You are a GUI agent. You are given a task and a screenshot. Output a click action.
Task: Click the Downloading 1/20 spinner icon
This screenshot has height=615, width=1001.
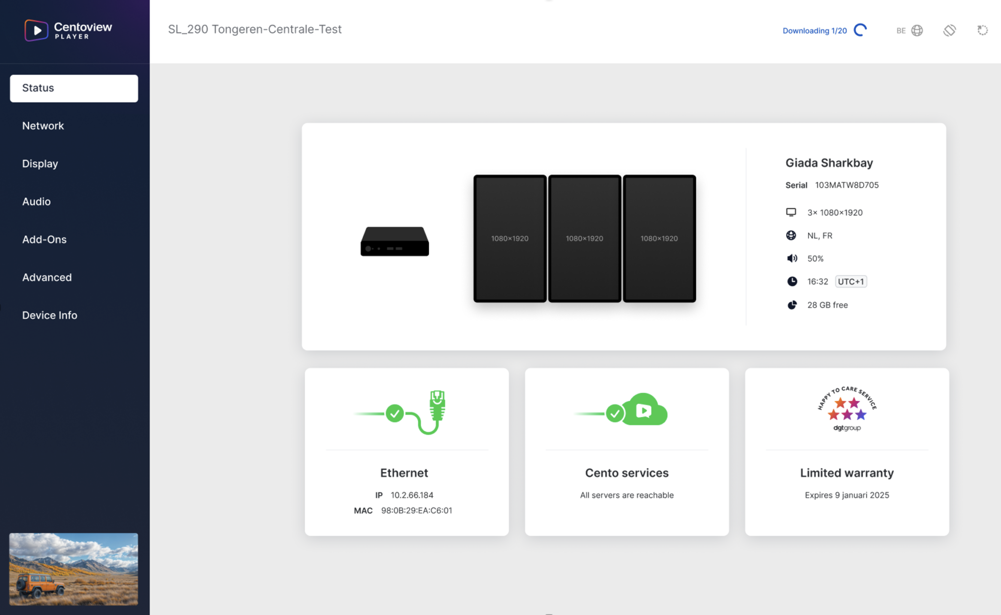pyautogui.click(x=860, y=30)
